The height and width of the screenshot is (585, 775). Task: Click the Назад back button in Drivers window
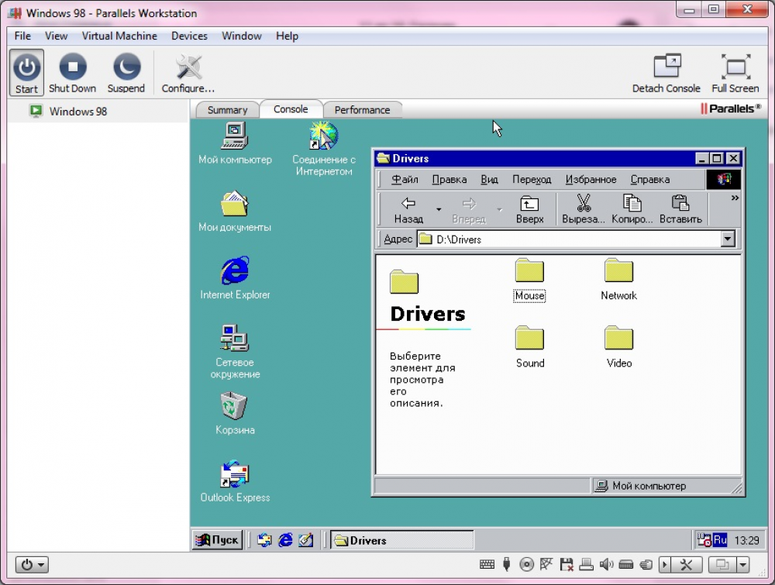[x=408, y=210]
